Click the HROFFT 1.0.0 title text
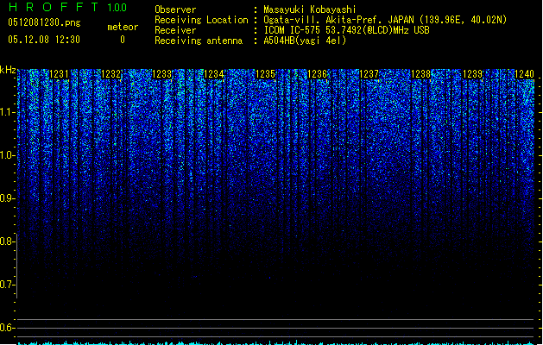The image size is (543, 345). (x=67, y=7)
